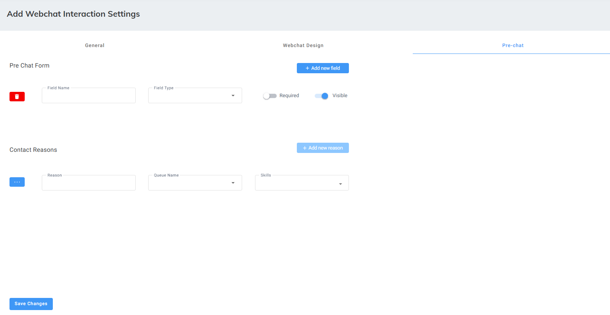610x315 pixels.
Task: Click into the Reason text field
Action: point(89,183)
